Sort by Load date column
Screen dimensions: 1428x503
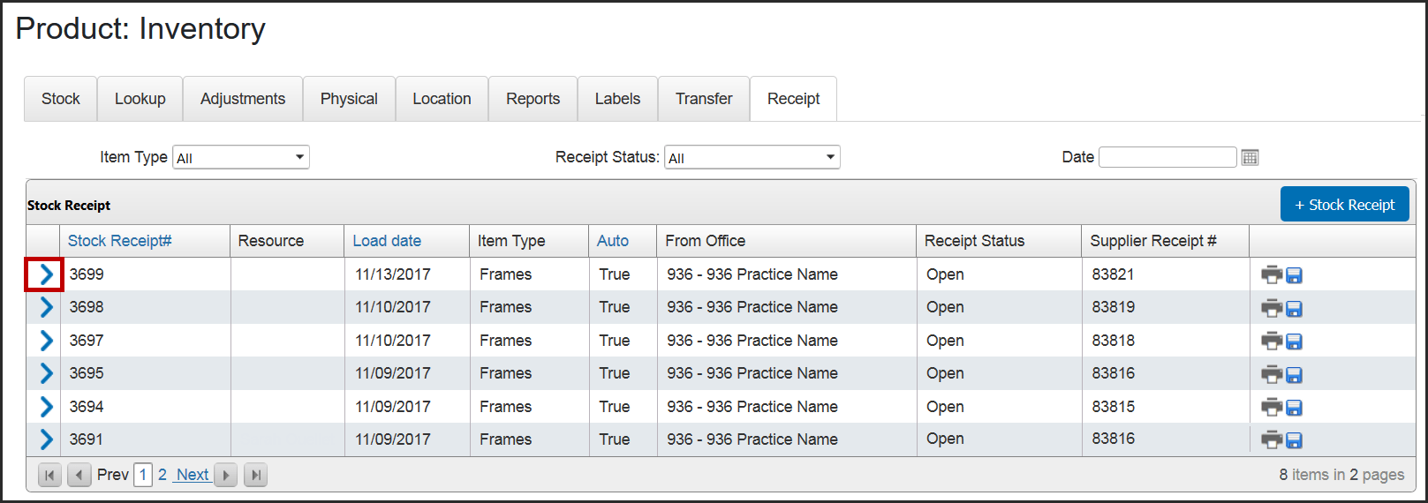(387, 241)
